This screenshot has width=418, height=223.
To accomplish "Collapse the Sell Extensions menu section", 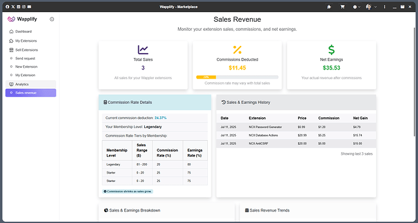I will [31, 50].
